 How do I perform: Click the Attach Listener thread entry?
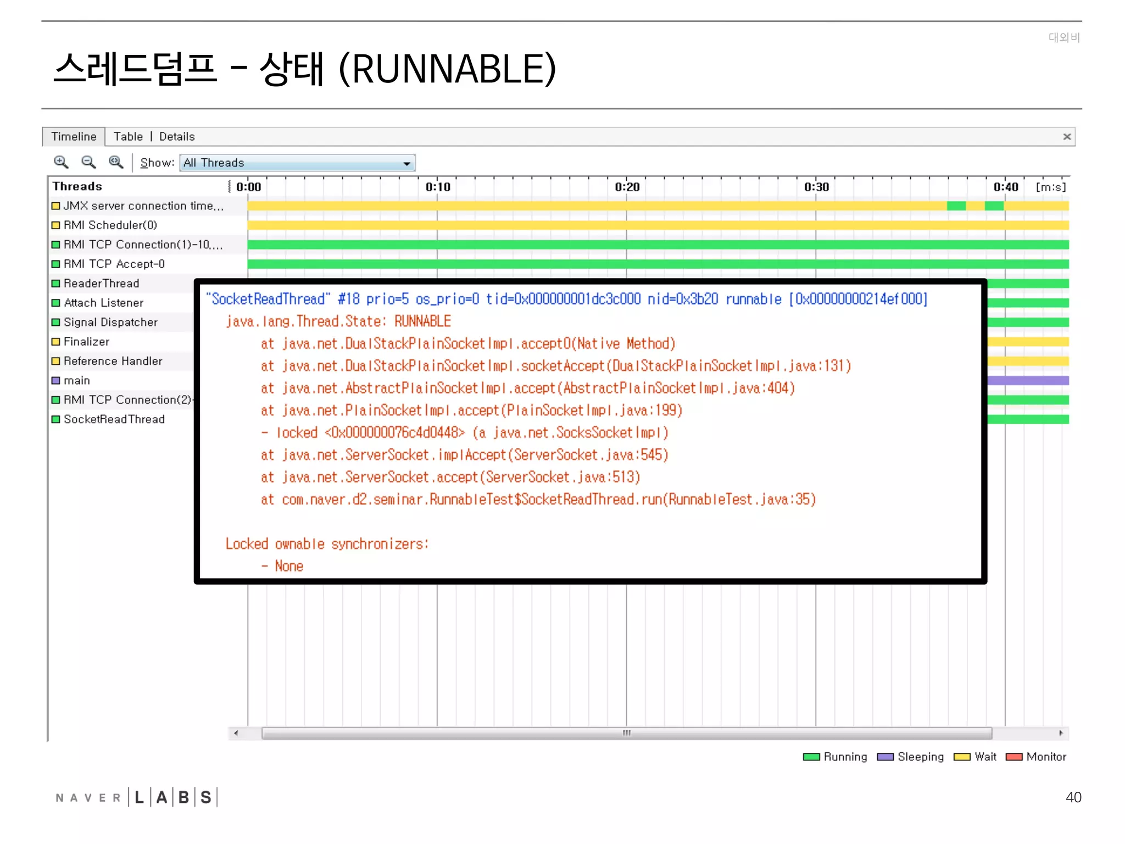click(103, 303)
